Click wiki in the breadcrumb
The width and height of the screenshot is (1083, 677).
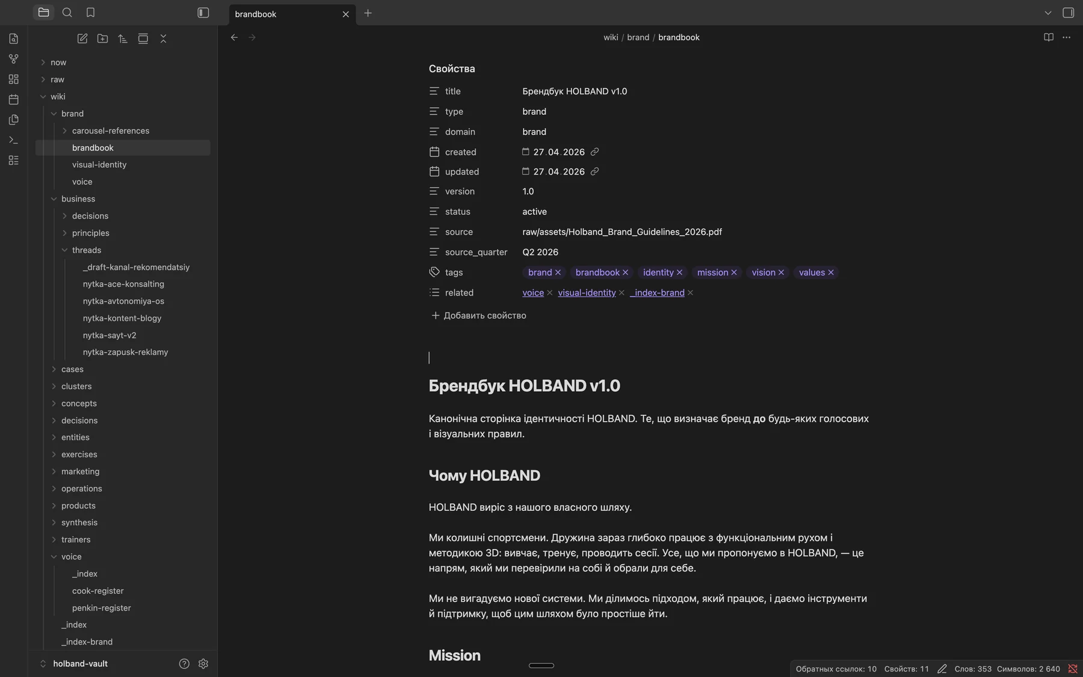[611, 37]
